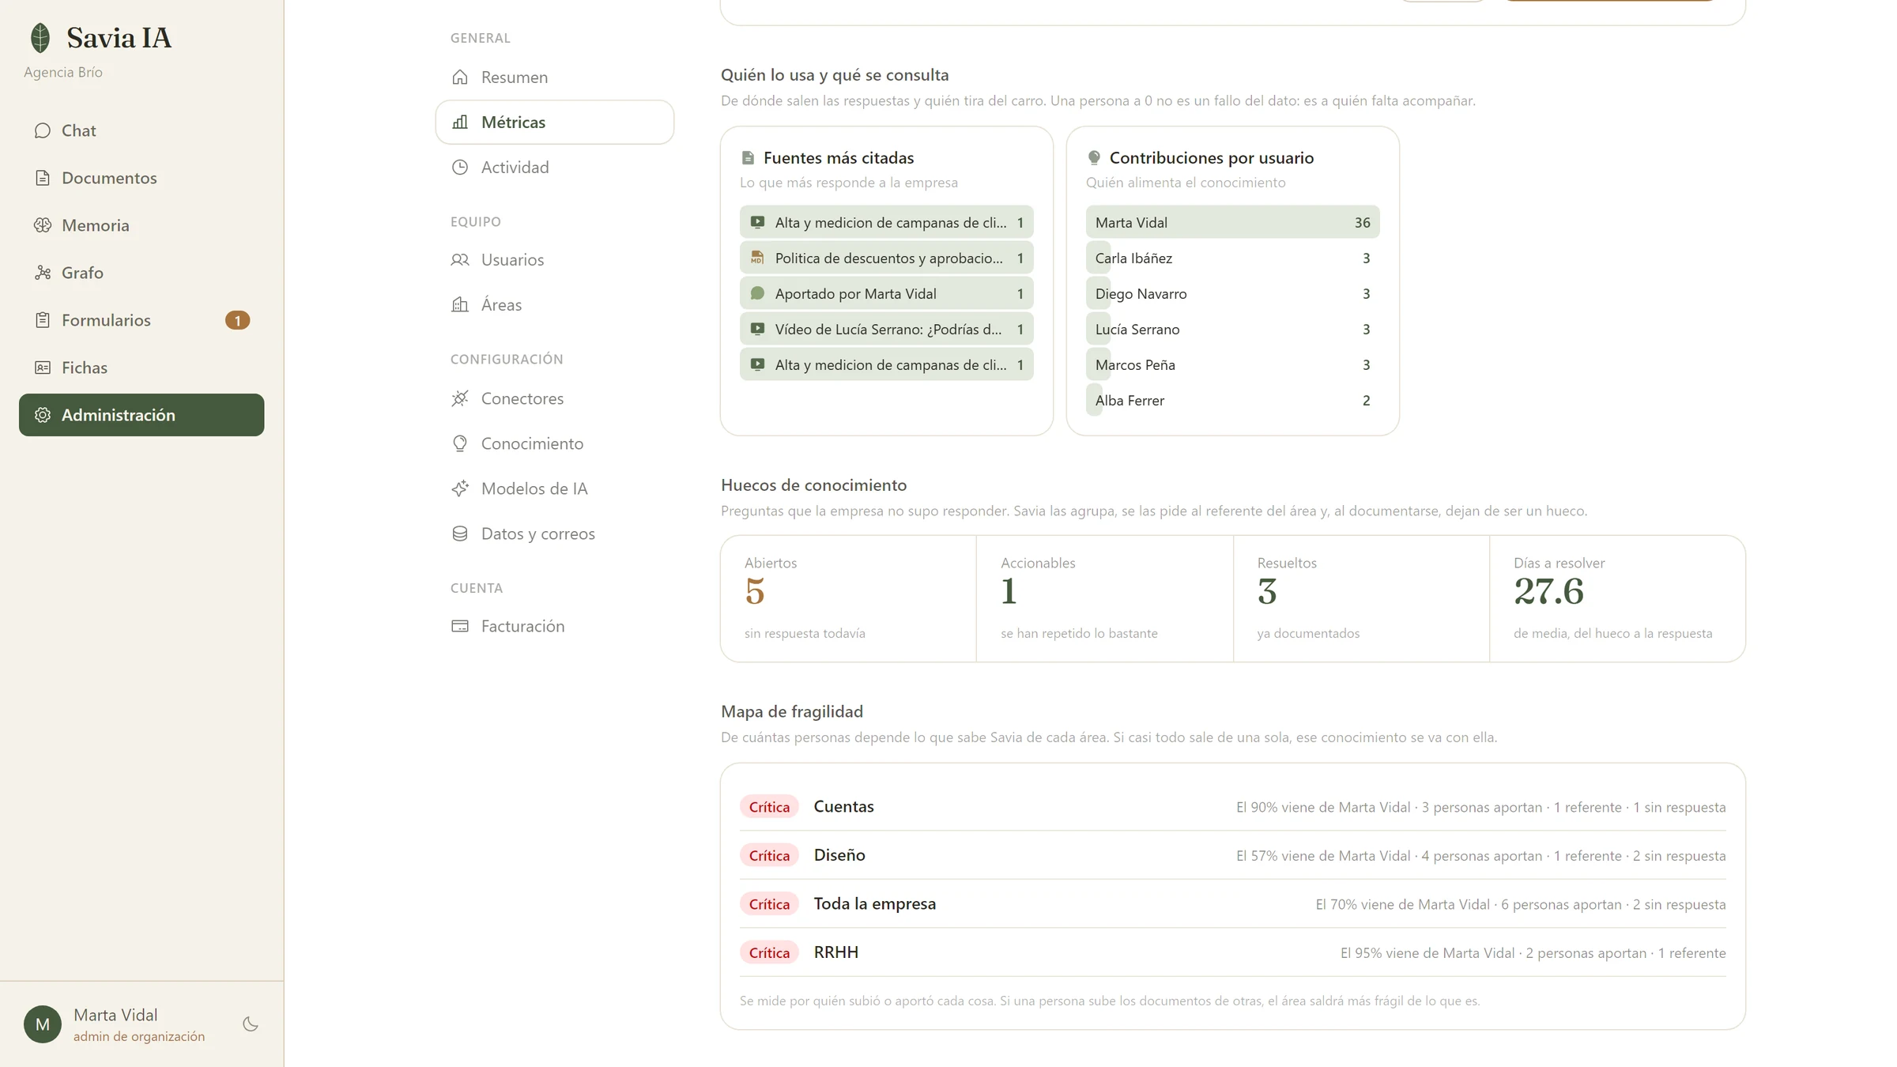The image size is (1897, 1067).
Task: Toggle dark mode moon icon
Action: tap(251, 1024)
